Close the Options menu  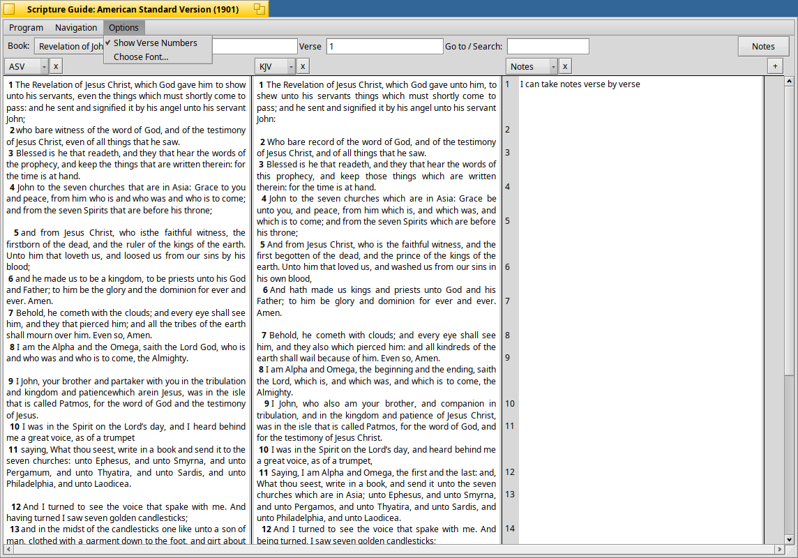click(123, 27)
